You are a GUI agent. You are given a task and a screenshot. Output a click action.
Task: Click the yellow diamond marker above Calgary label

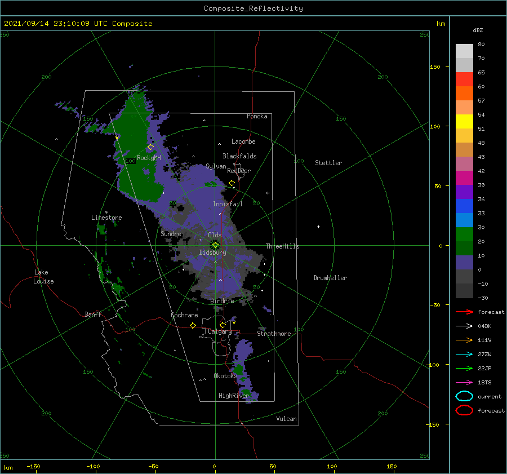click(x=223, y=325)
